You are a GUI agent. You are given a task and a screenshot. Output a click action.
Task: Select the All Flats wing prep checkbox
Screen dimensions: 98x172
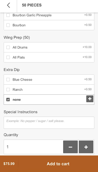[x=8, y=57]
